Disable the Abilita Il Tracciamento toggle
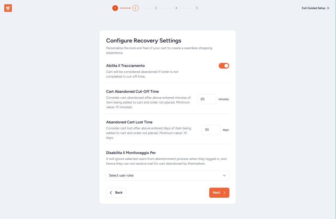 click(224, 66)
